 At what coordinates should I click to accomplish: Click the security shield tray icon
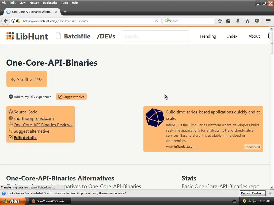point(244,201)
